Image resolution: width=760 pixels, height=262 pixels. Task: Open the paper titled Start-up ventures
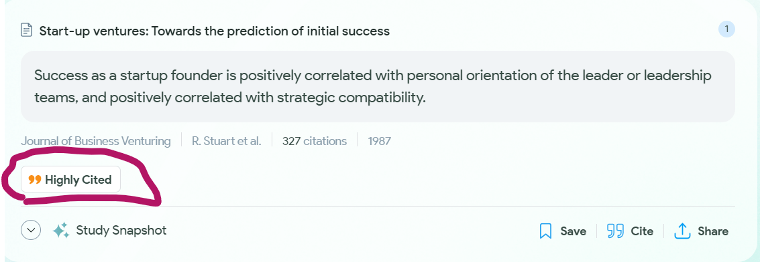pos(214,31)
